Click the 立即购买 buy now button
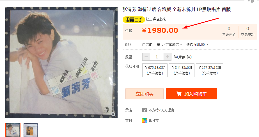The height and width of the screenshot is (137, 259). click(x=145, y=94)
